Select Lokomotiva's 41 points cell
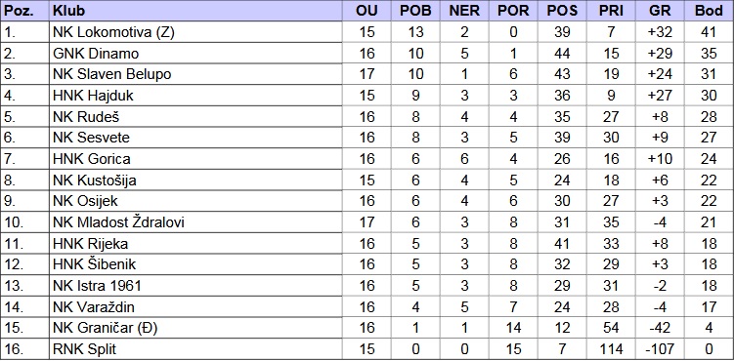Screen dimensions: 734x361 click(x=709, y=32)
